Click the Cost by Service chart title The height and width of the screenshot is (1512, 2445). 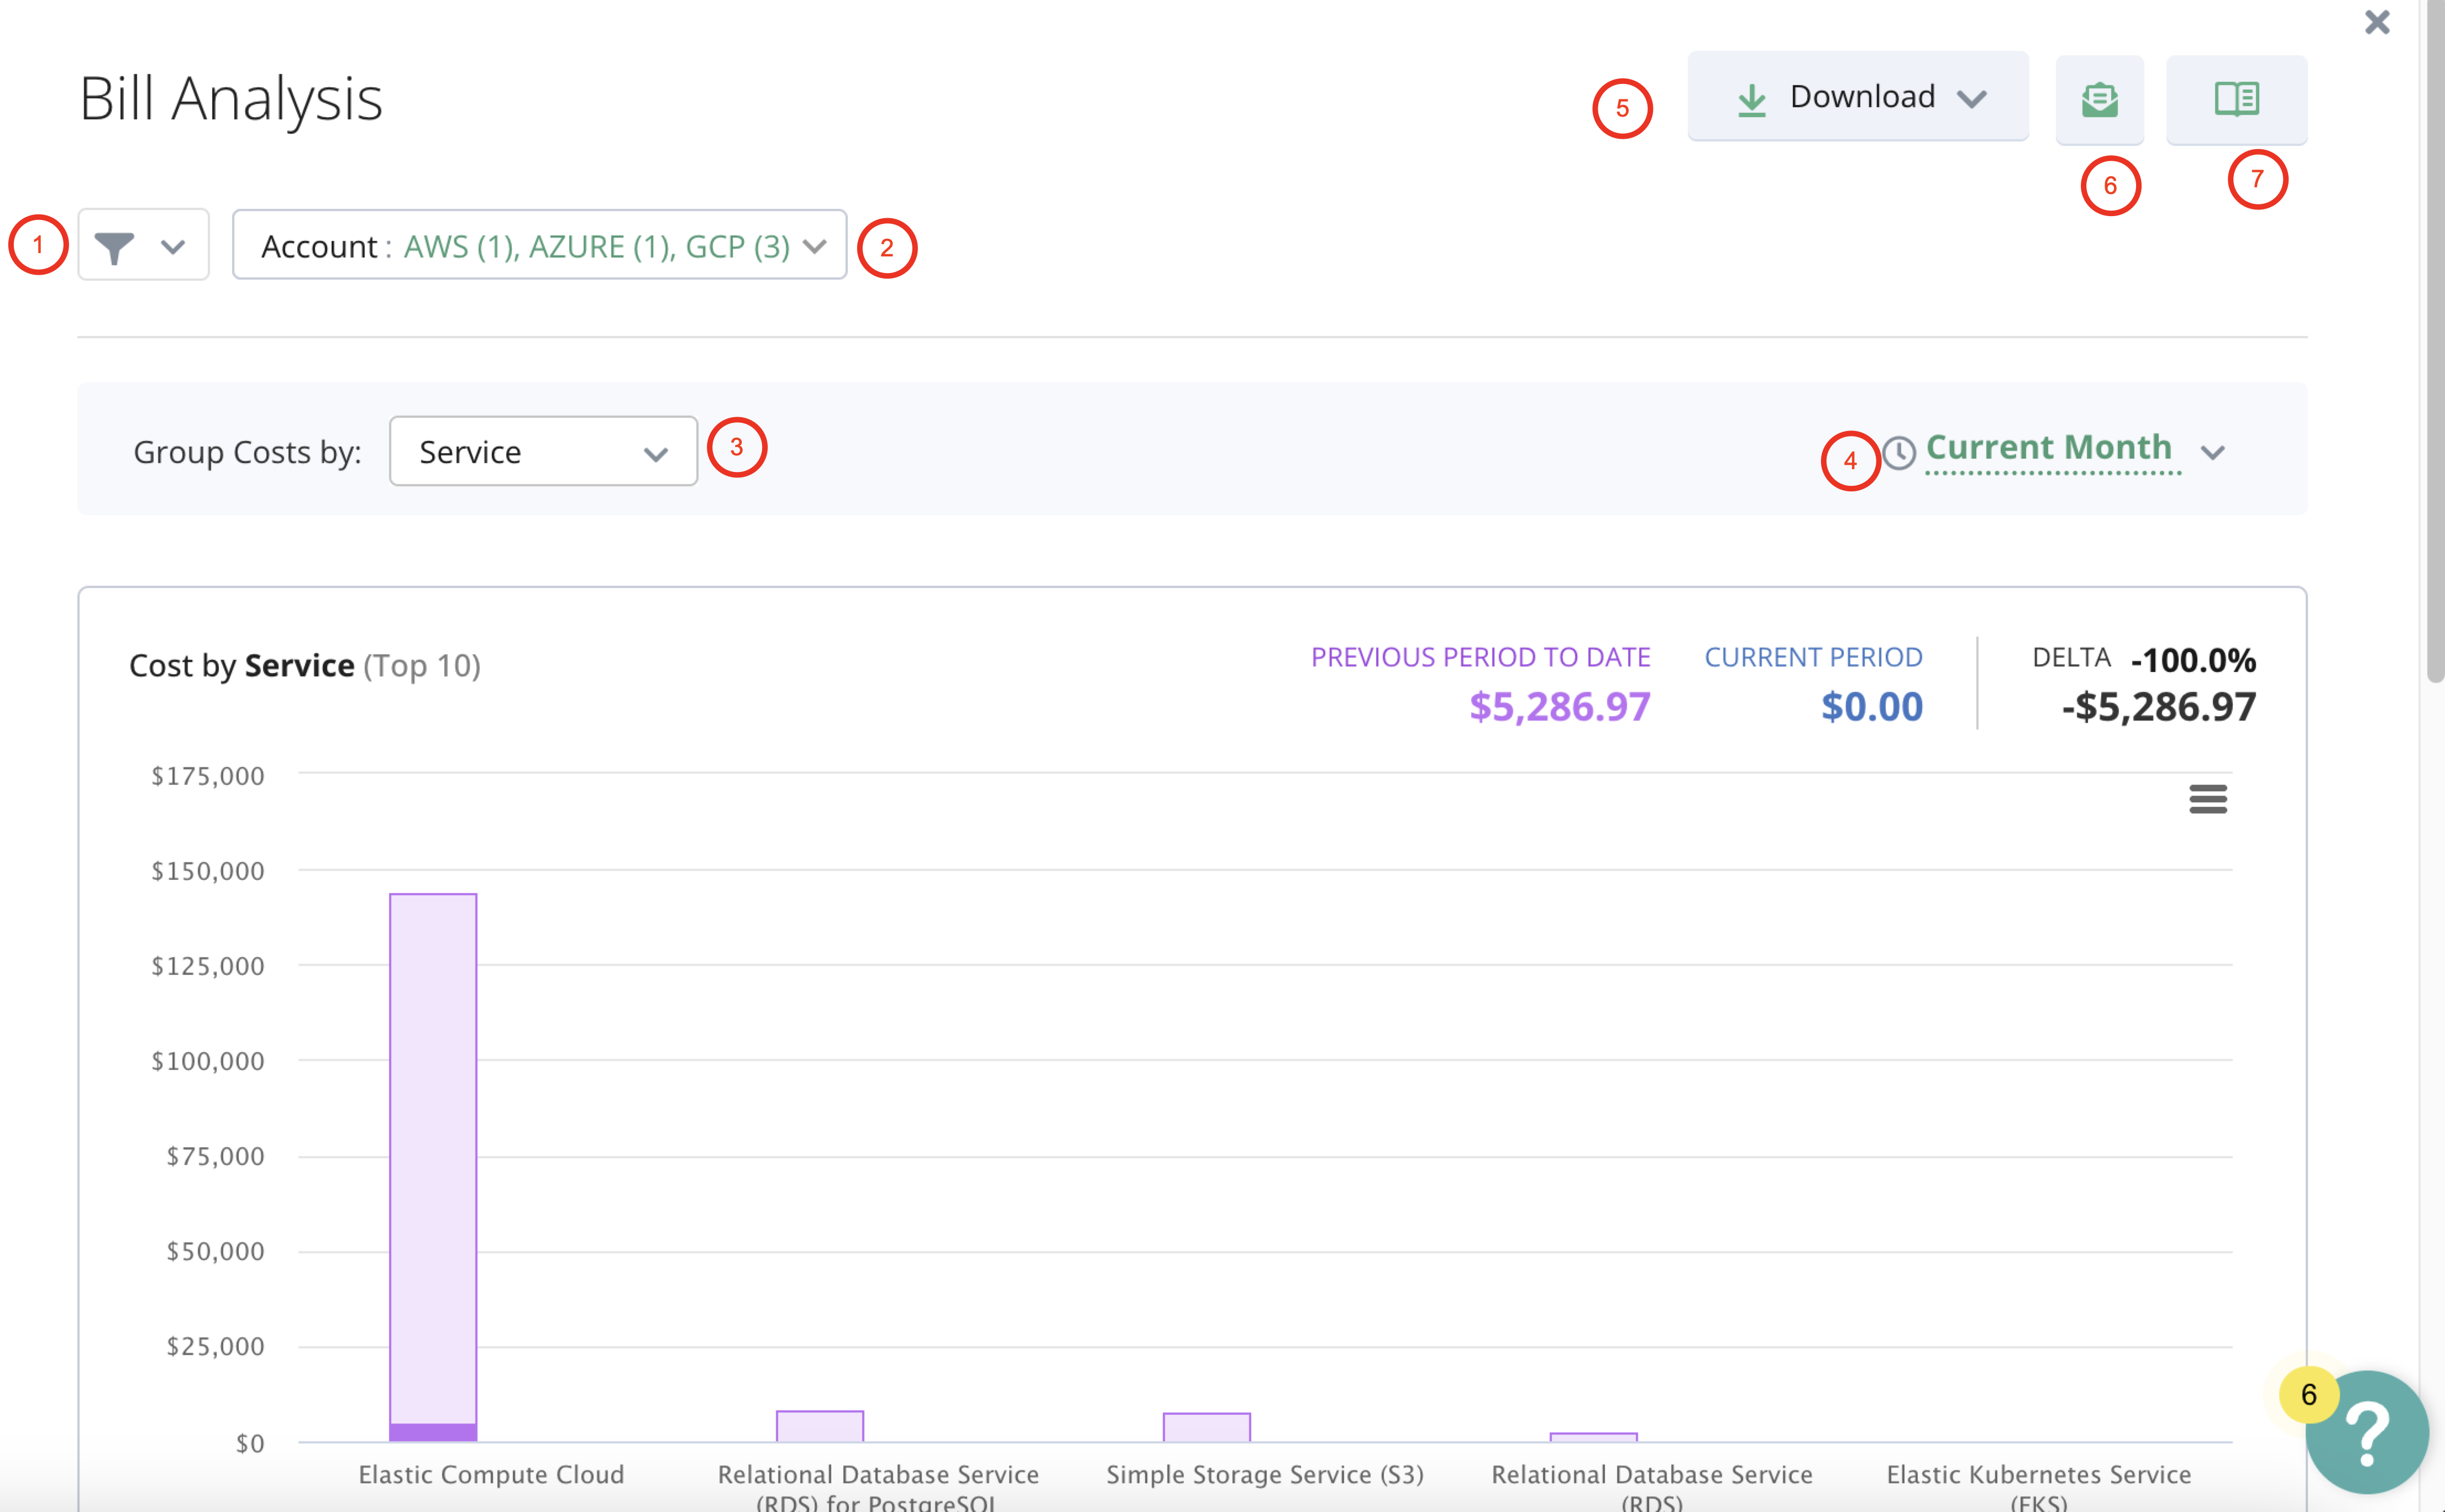click(305, 665)
